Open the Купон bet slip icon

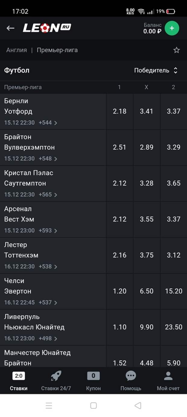[x=93, y=376]
